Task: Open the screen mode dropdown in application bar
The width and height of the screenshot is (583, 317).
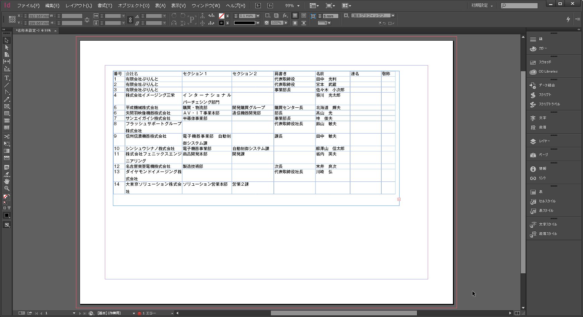Action: (330, 6)
